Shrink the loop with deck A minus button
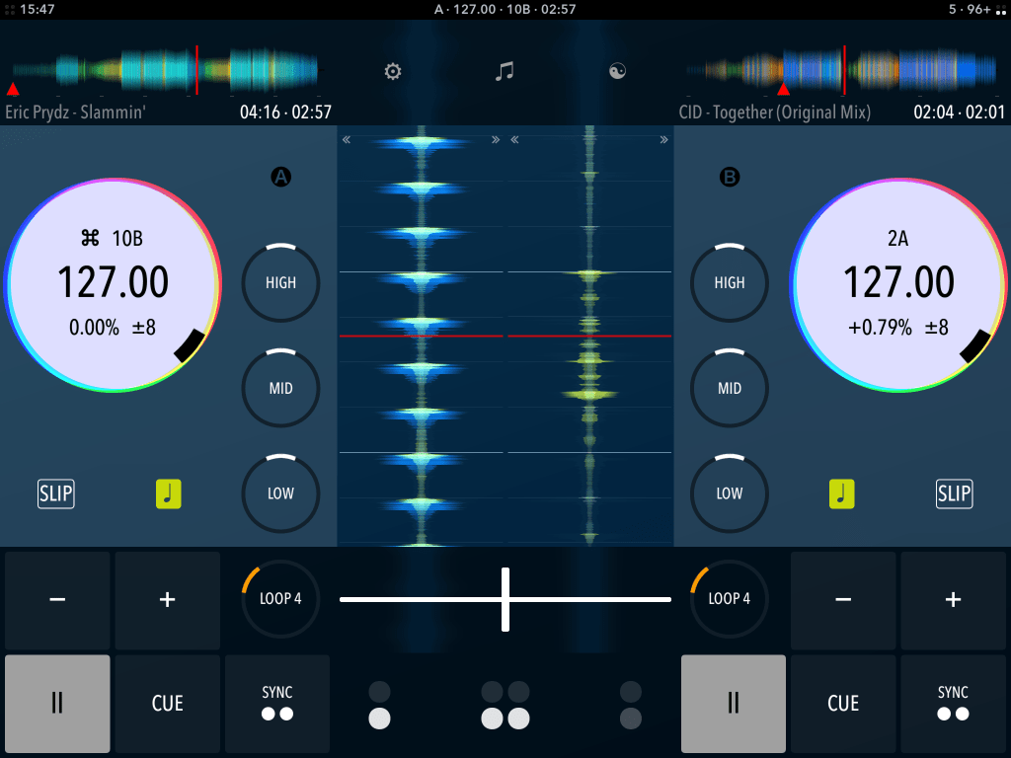 [56, 599]
